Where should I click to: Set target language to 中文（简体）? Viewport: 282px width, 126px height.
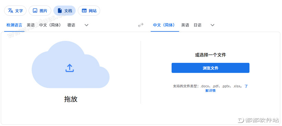[x=164, y=25]
